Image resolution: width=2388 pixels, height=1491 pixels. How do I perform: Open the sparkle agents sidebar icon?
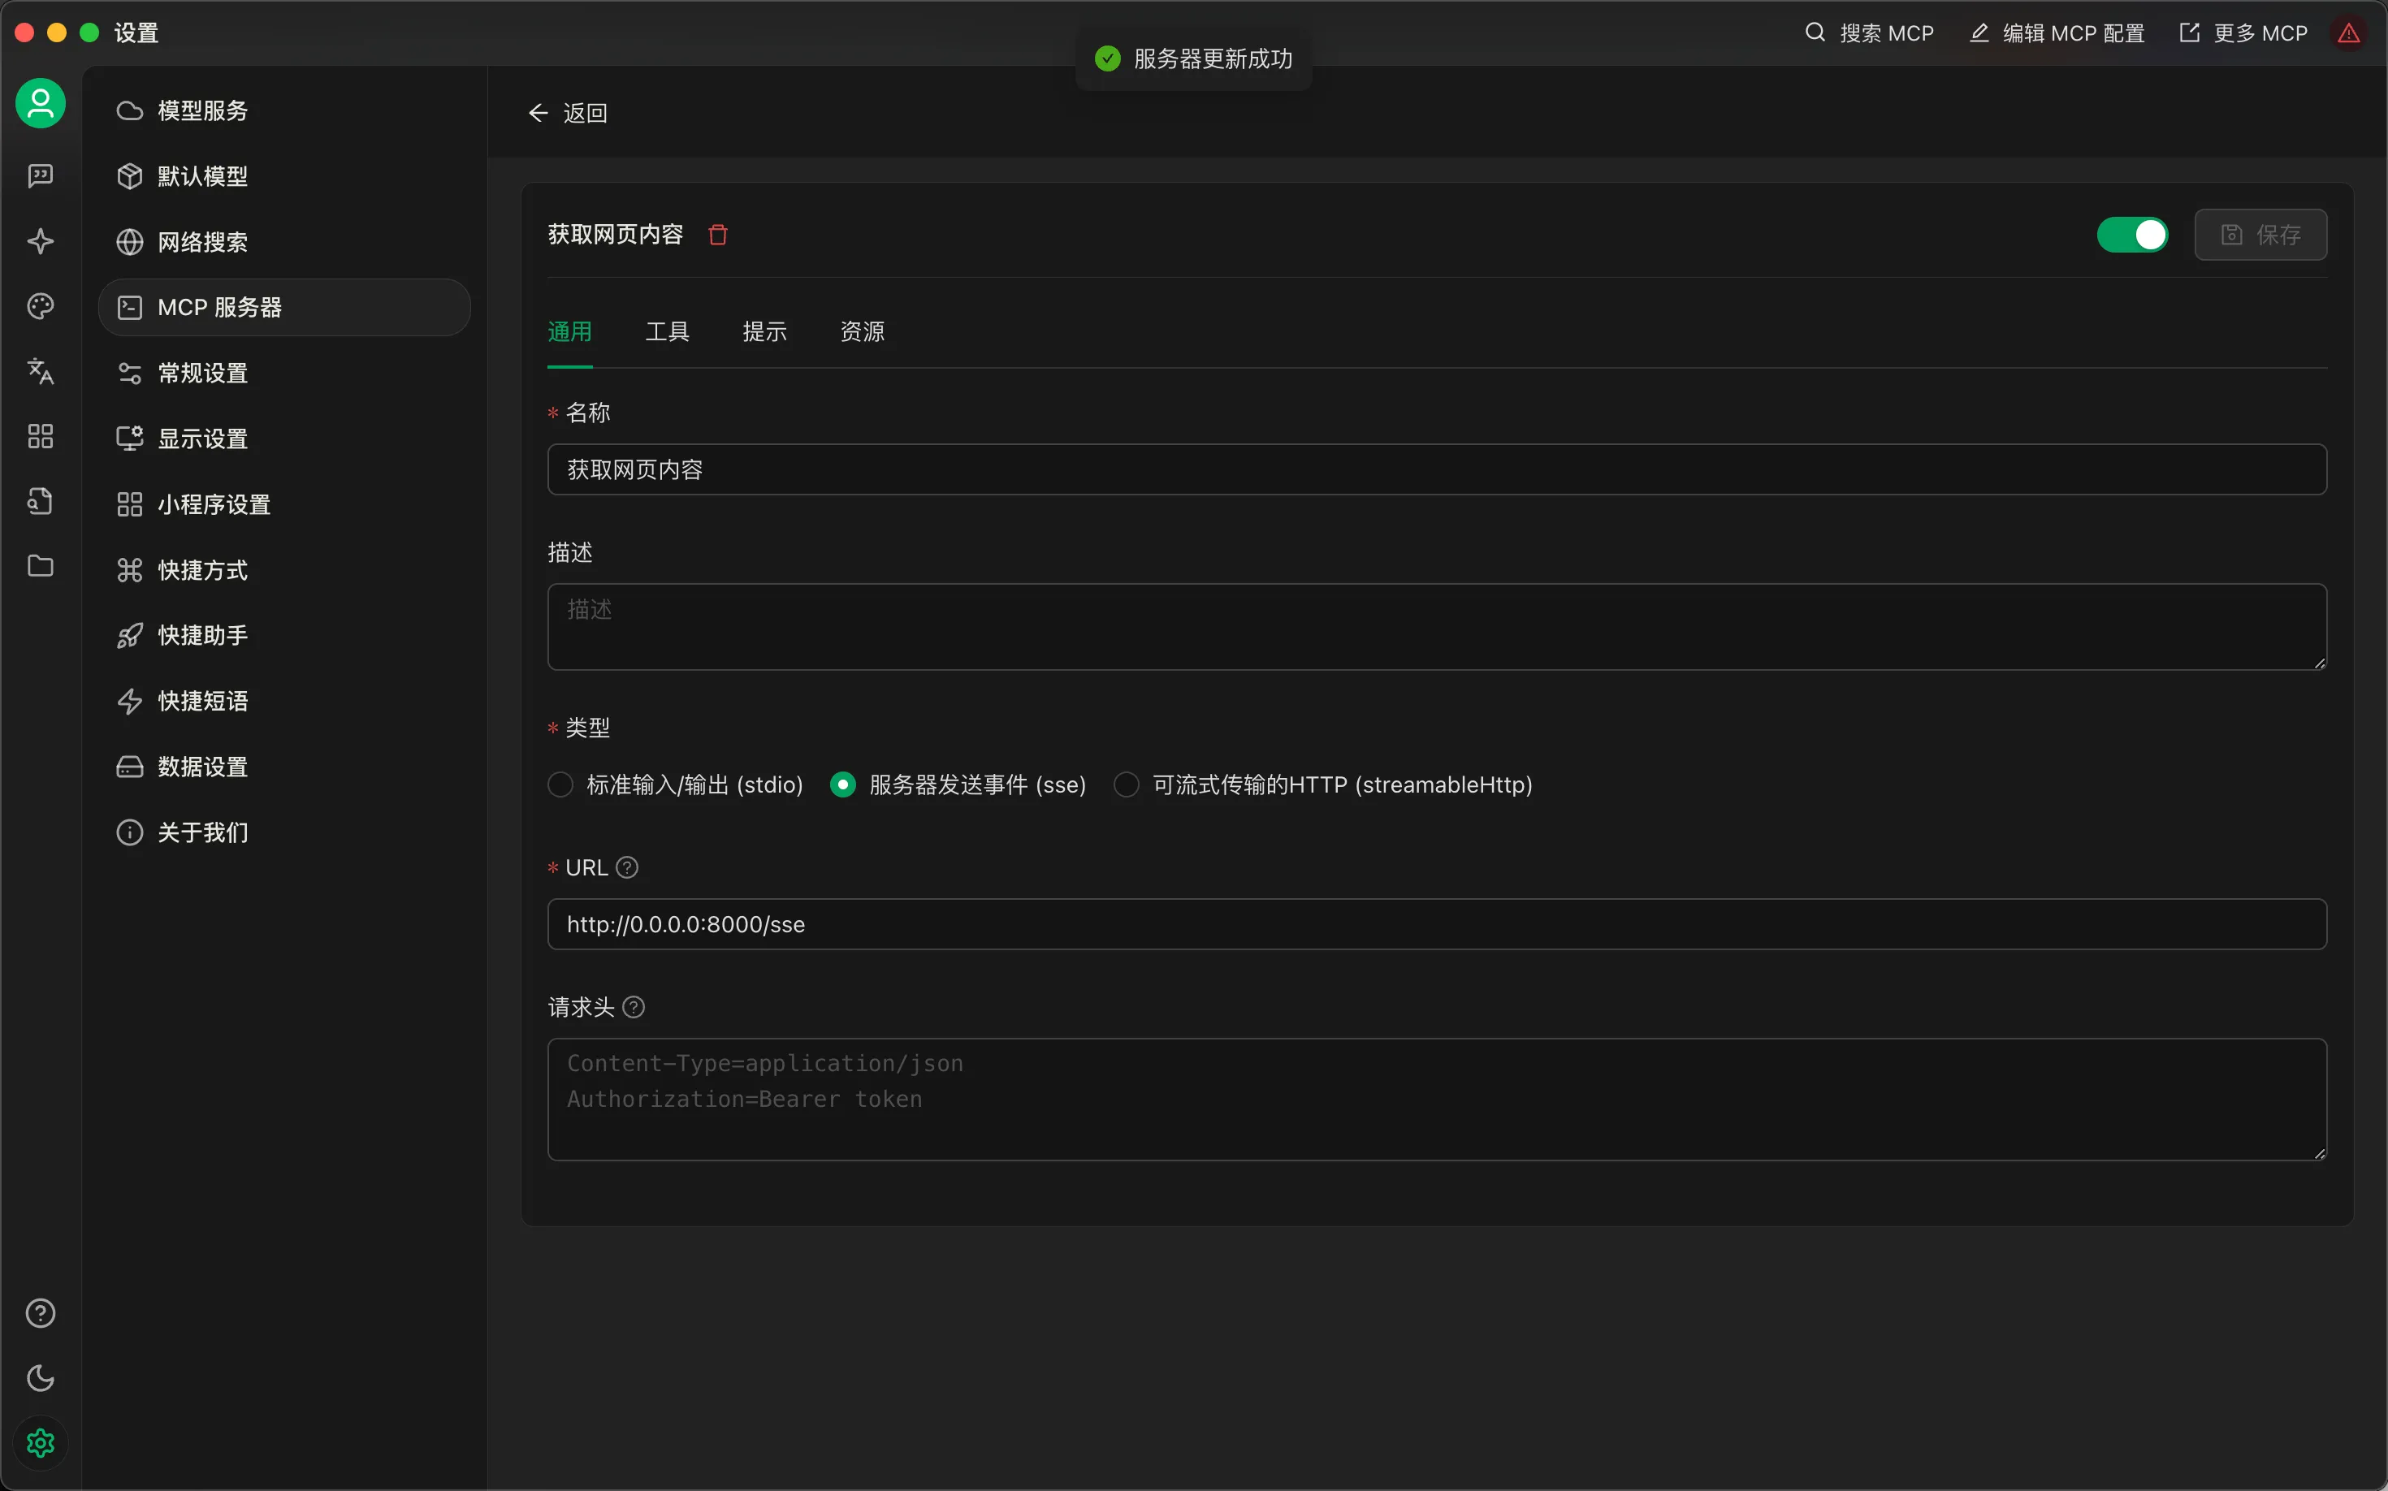(x=41, y=242)
